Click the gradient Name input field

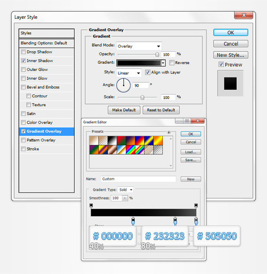(x=138, y=179)
